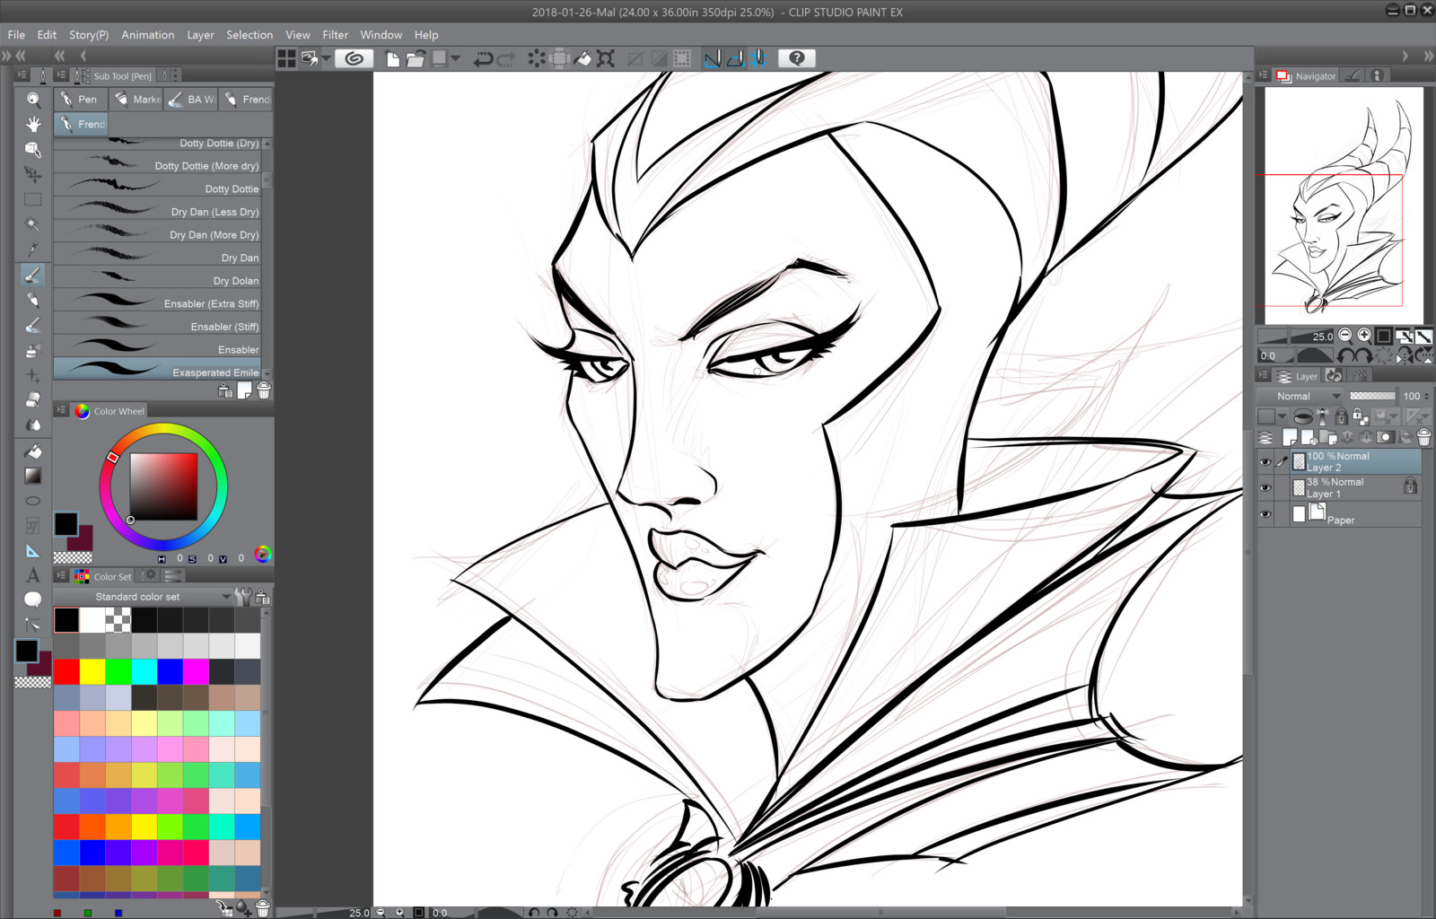Create a new document from toolbar
Image resolution: width=1436 pixels, height=919 pixels.
coord(393,59)
